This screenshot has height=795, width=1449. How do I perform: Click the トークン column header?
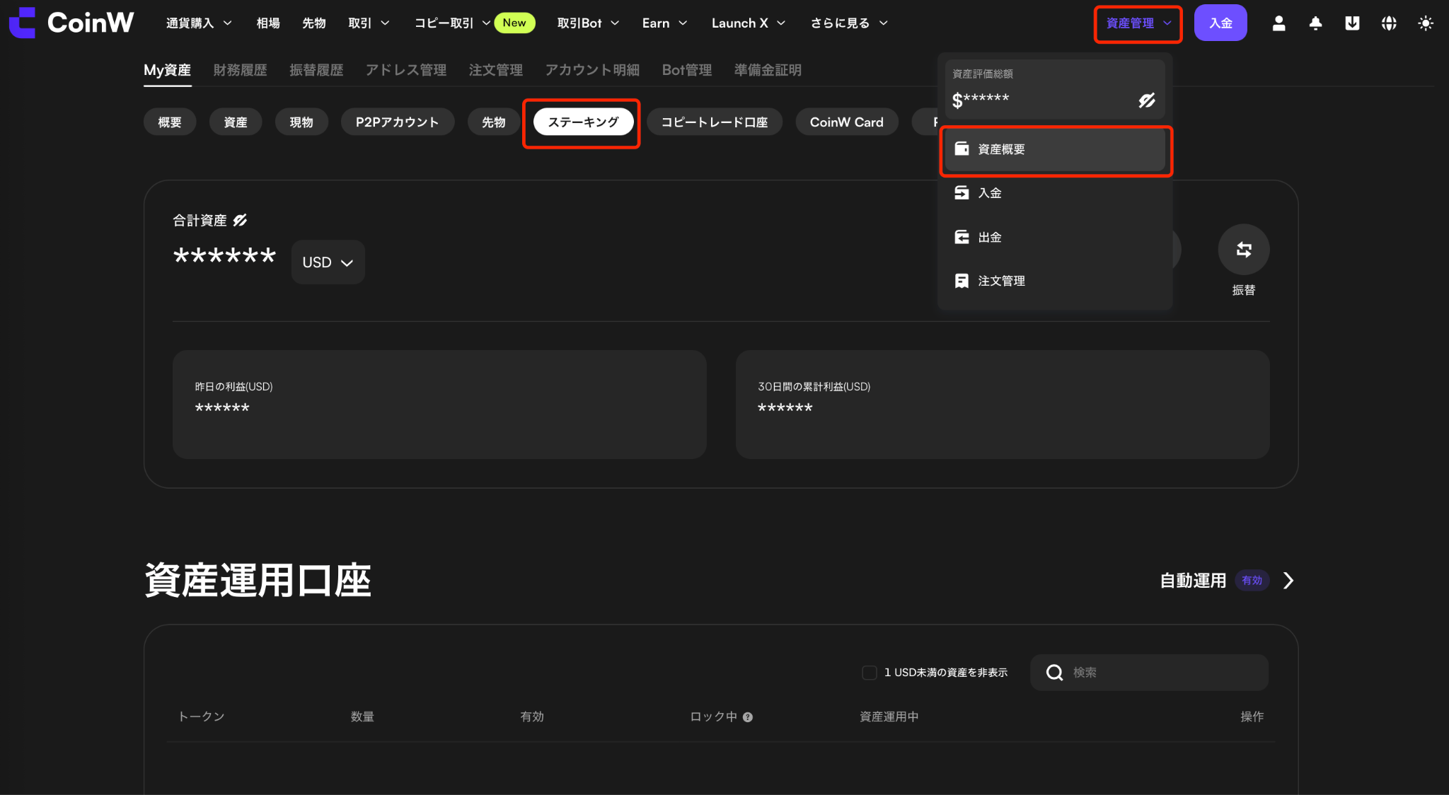202,716
